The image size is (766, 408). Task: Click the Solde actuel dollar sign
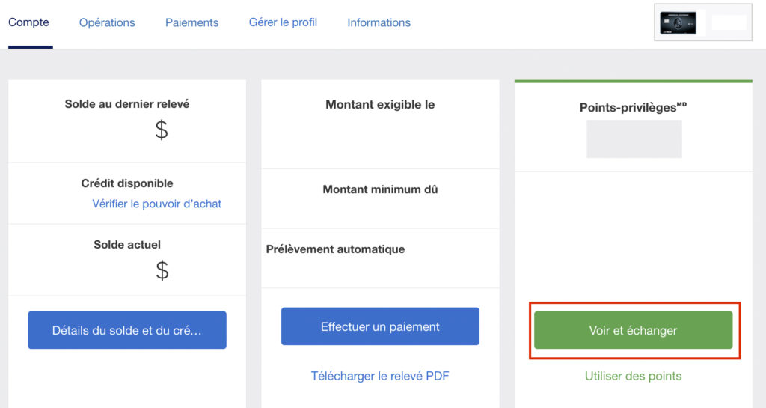[x=162, y=270]
